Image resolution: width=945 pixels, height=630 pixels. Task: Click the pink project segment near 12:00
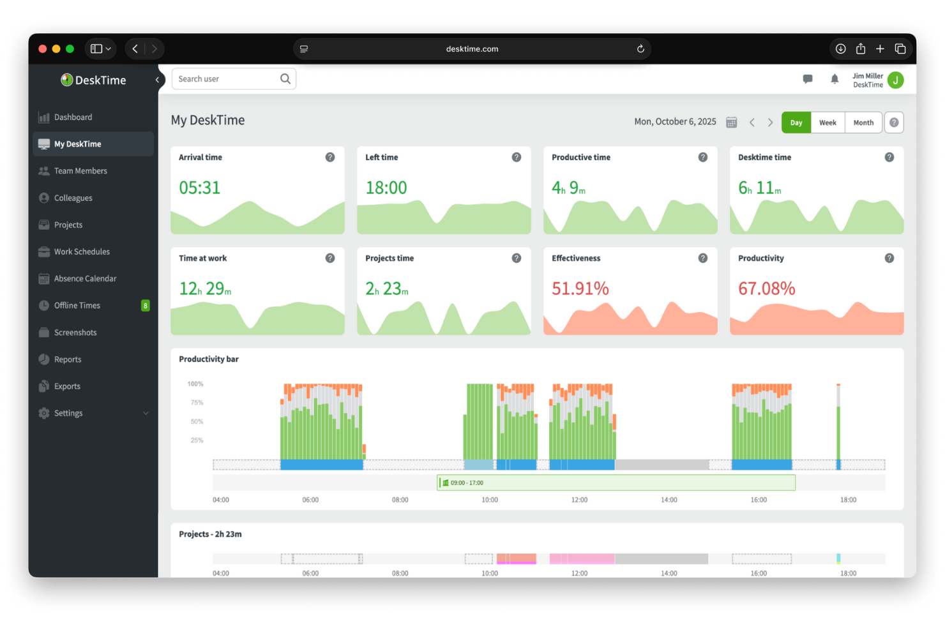(x=582, y=559)
